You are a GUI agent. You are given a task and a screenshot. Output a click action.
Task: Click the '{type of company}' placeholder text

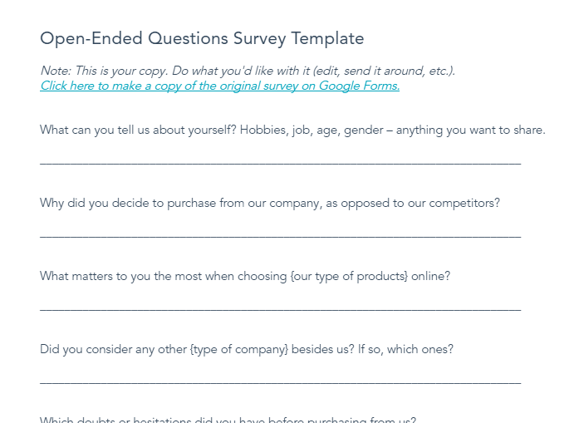pyautogui.click(x=239, y=350)
